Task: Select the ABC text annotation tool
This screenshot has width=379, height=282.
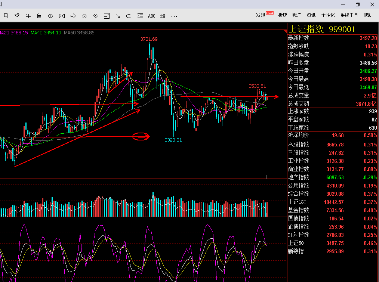Action: pyautogui.click(x=151, y=16)
